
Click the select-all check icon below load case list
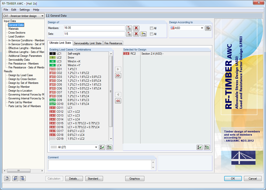pos(102,147)
